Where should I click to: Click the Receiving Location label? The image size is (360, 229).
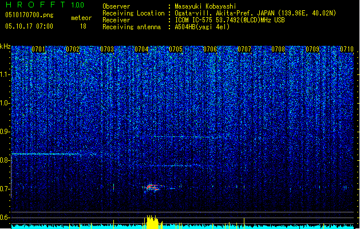tap(133, 13)
